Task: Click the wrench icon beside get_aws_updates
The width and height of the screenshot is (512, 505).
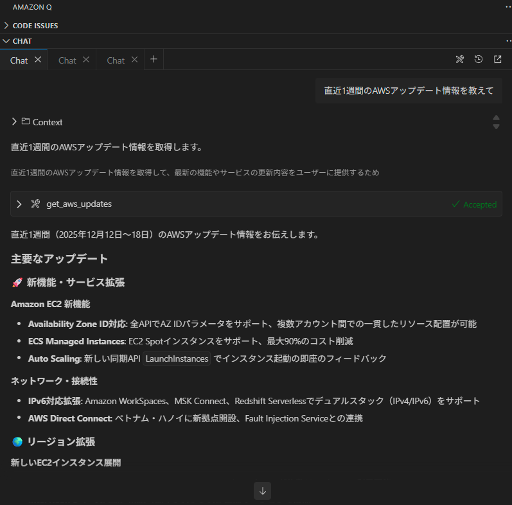Action: pyautogui.click(x=35, y=204)
